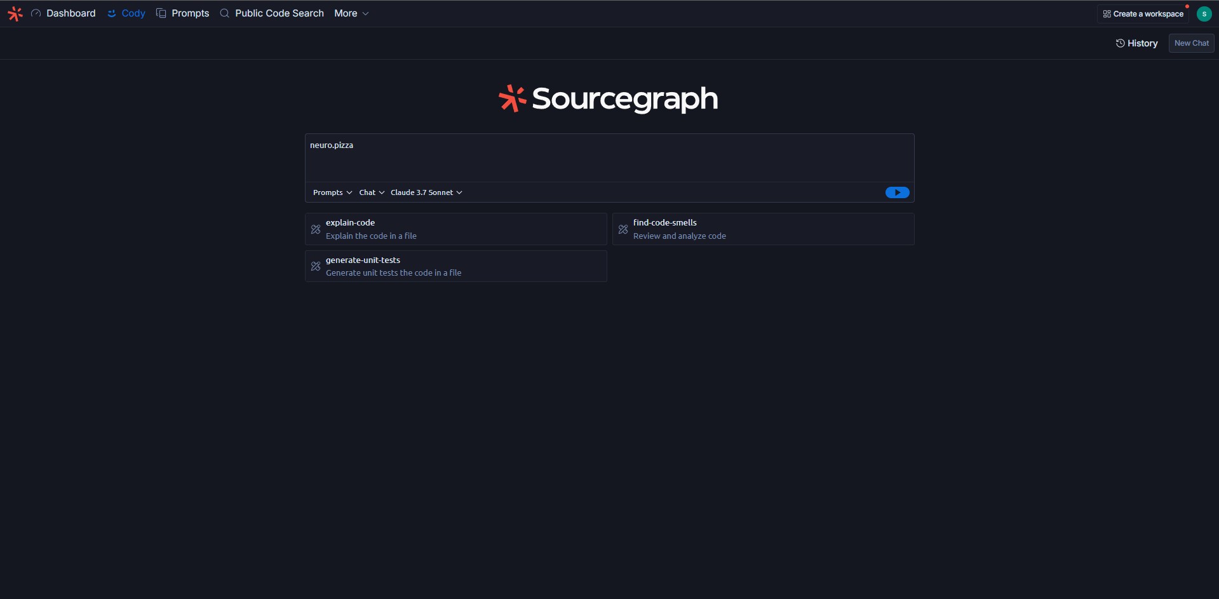Select the generate-unit-tests prompt
Viewport: 1219px width, 599px height.
coord(456,266)
